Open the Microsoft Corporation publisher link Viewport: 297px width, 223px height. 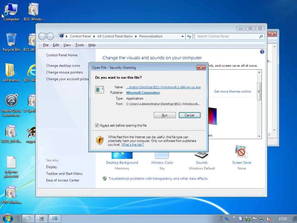point(143,93)
